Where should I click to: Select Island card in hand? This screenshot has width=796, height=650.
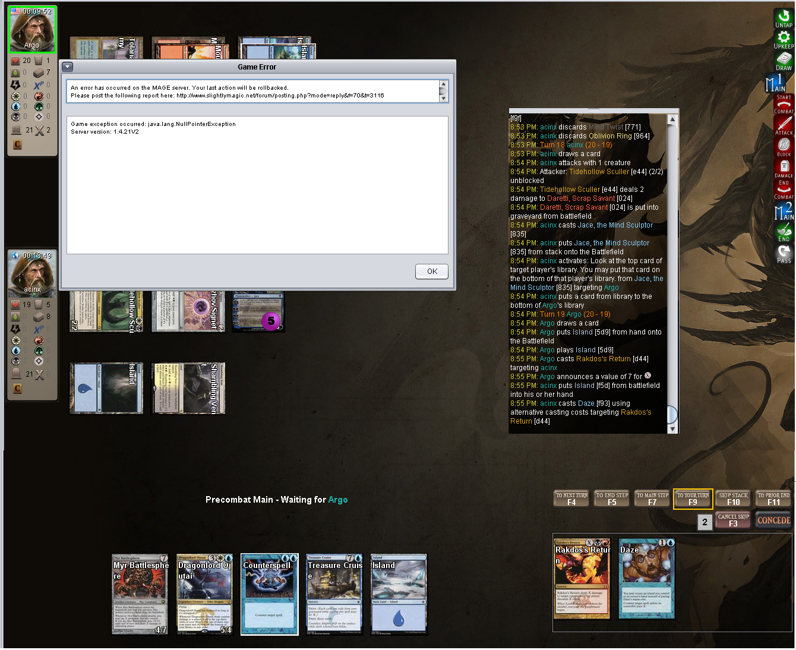tap(399, 595)
